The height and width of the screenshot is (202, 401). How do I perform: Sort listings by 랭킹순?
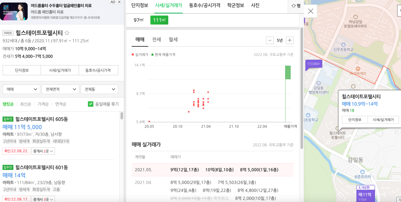tap(8, 104)
